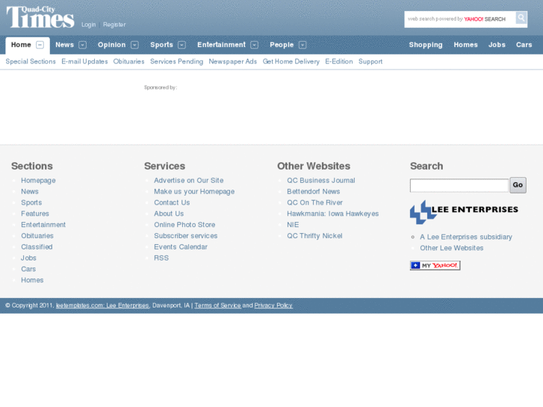Expand the Entertainment dropdown arrow
This screenshot has width=543, height=407.
254,45
